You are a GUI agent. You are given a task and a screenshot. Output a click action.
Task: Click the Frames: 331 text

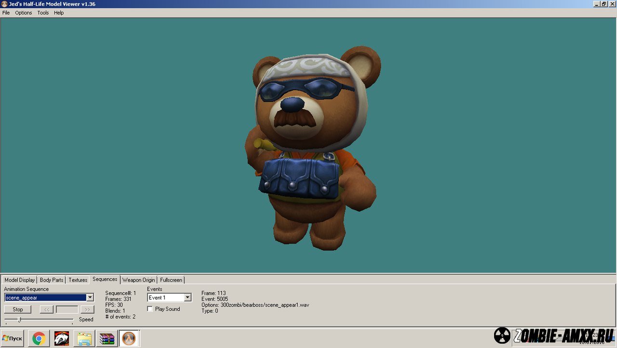coord(118,299)
